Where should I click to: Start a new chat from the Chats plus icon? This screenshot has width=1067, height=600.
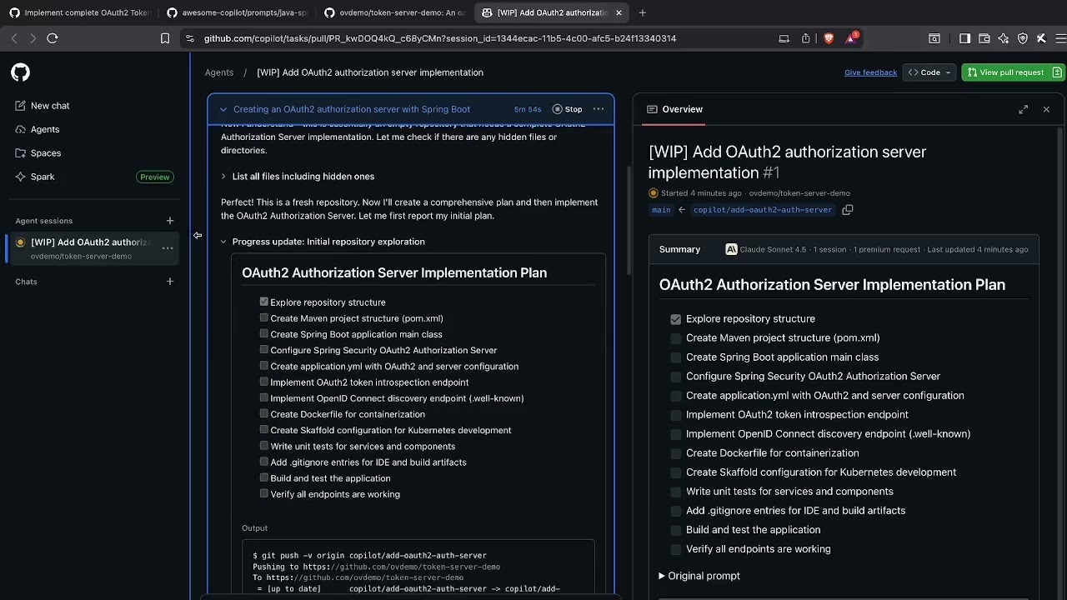click(170, 282)
